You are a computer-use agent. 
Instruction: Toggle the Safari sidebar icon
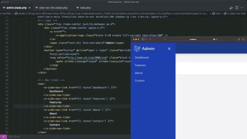143,39
